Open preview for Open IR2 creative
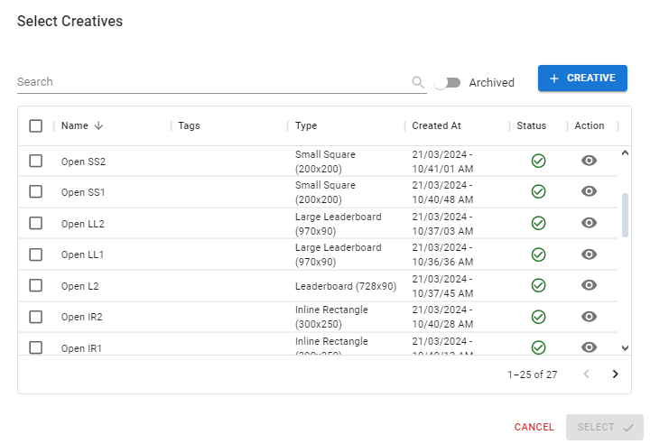Screen dimensions: 650x444 click(x=589, y=317)
